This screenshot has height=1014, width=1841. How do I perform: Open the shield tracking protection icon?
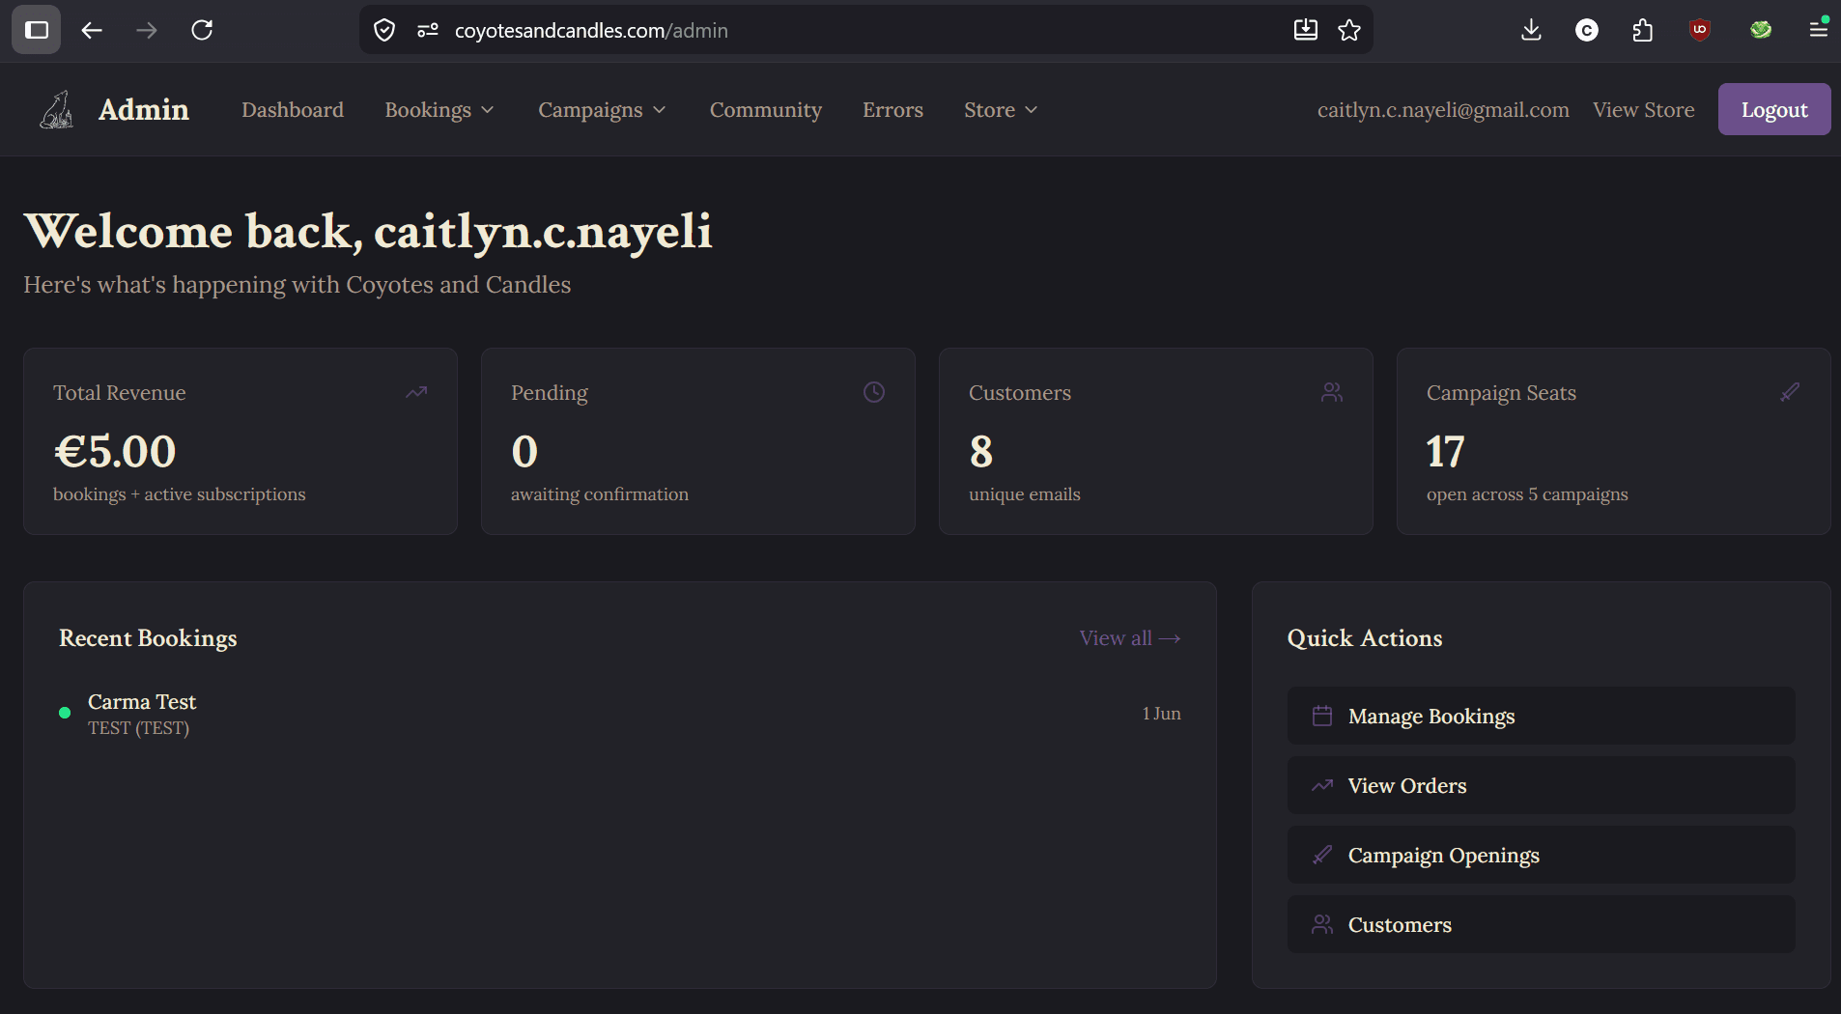click(x=384, y=30)
